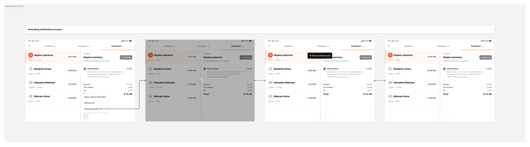530x147 pixels.
Task: Click Benjamin Ursus takeout icon on toast screen
Action: (x=270, y=69)
